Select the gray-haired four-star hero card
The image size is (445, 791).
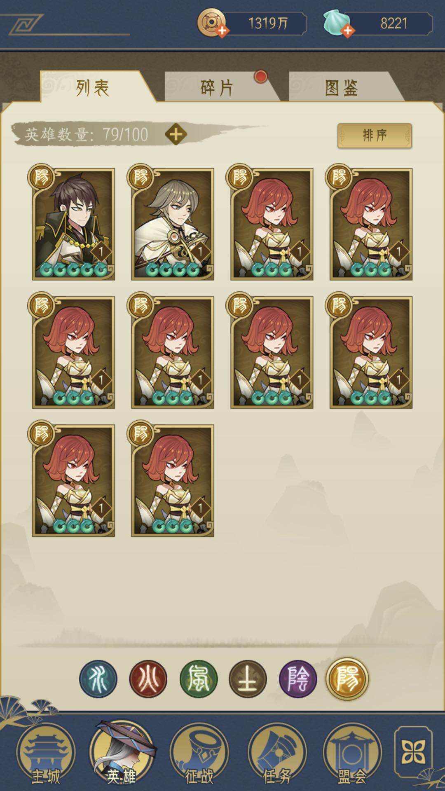click(x=172, y=223)
